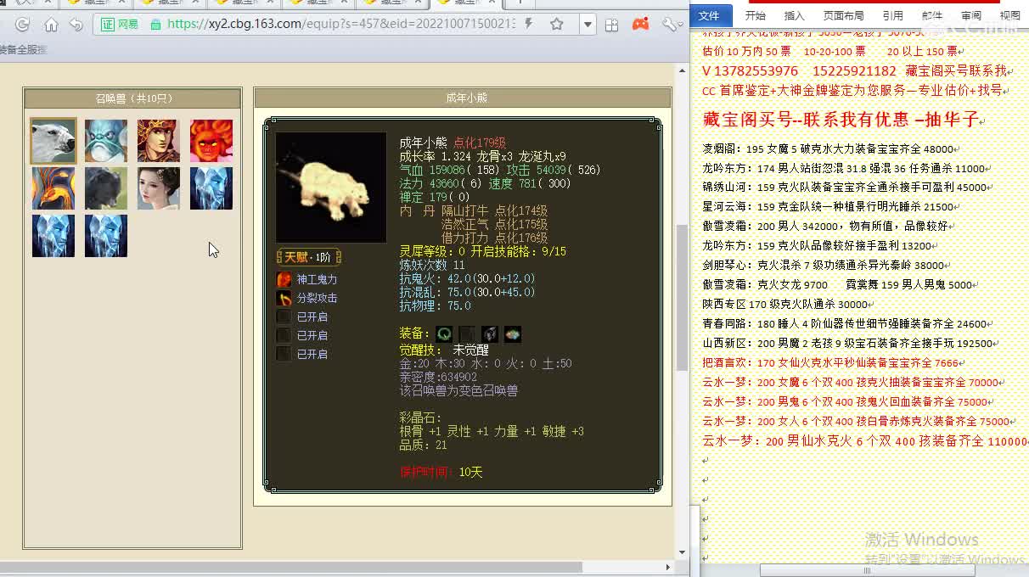Click the dark armor equipment icon
This screenshot has width=1029, height=577.
[x=490, y=334]
